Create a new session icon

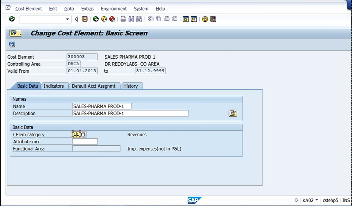(186, 19)
